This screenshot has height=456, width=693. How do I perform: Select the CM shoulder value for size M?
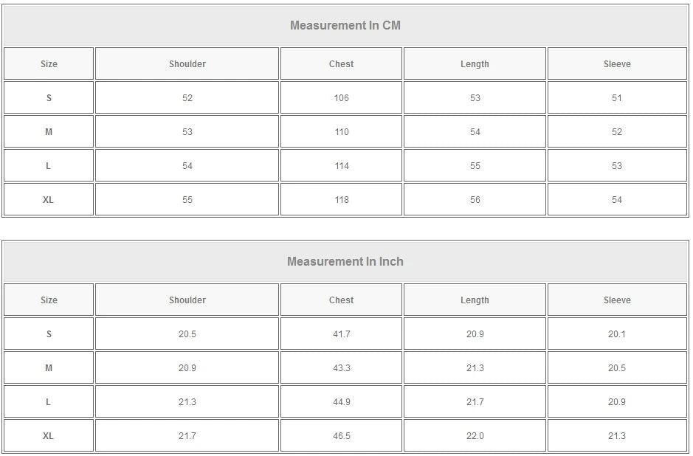(187, 132)
